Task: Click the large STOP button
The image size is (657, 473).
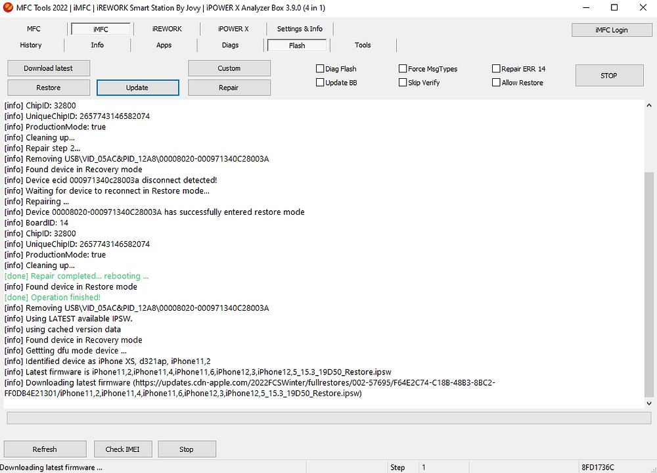Action: click(609, 76)
